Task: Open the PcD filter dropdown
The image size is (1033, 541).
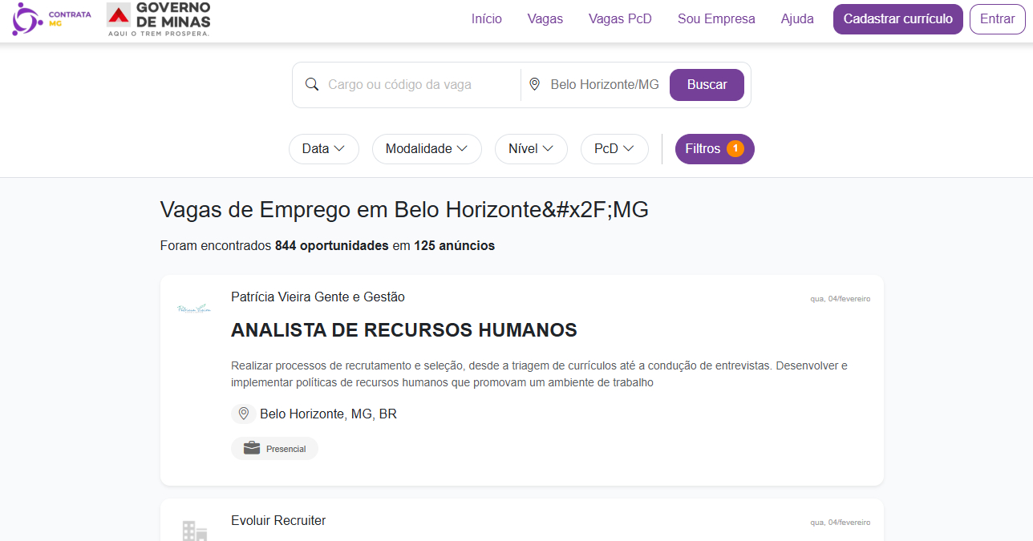Action: [614, 149]
